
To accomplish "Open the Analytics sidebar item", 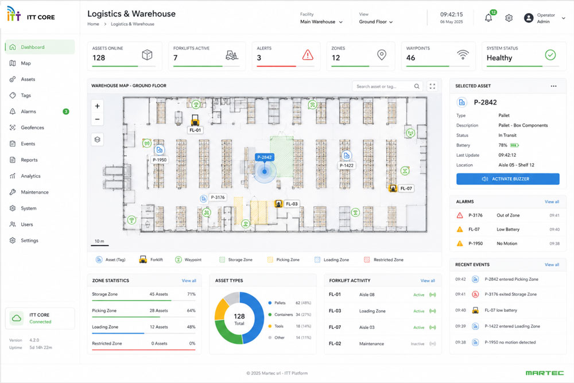I will (x=40, y=176).
